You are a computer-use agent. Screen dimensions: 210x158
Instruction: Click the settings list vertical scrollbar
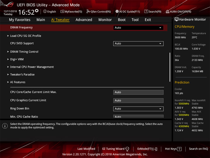pyautogui.click(x=170, y=67)
